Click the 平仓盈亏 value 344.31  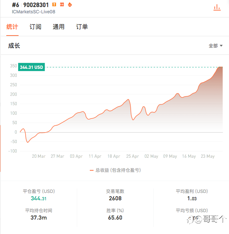[x=38, y=198]
